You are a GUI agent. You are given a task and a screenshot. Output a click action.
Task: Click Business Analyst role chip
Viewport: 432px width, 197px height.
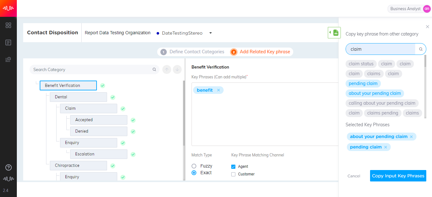click(405, 9)
